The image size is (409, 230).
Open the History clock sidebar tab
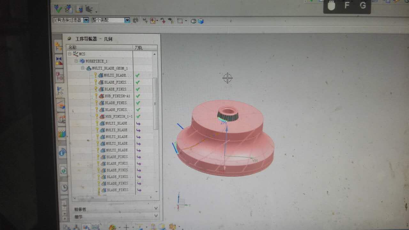click(x=64, y=187)
